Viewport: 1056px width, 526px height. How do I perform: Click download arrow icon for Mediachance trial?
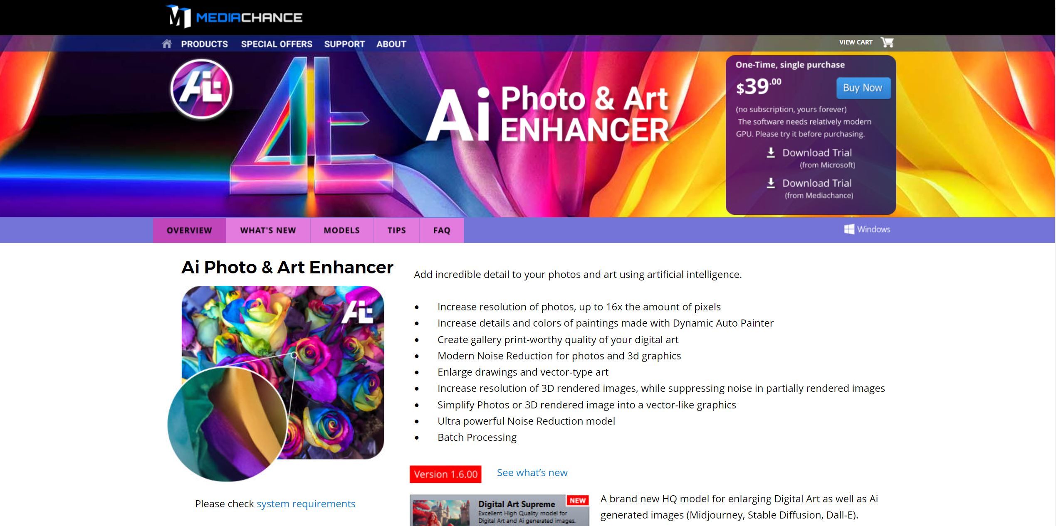[x=771, y=183]
